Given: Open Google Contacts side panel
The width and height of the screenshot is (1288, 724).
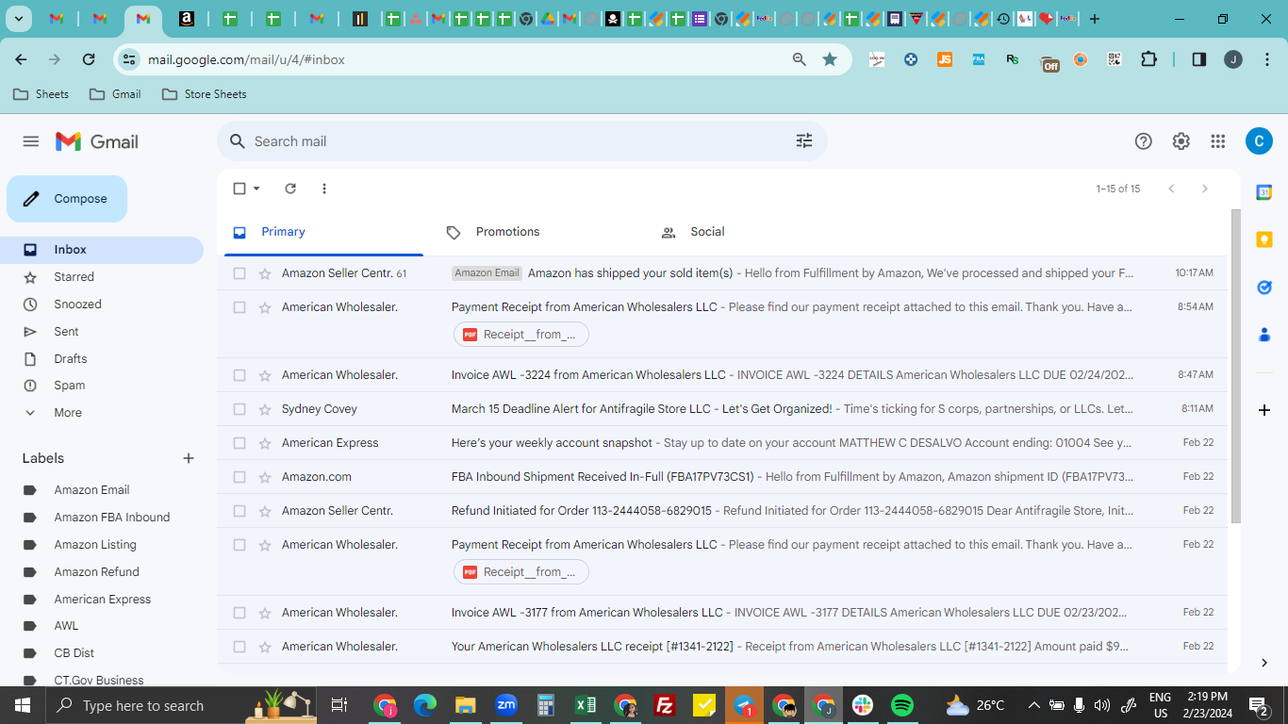Looking at the screenshot, I should [1264, 334].
